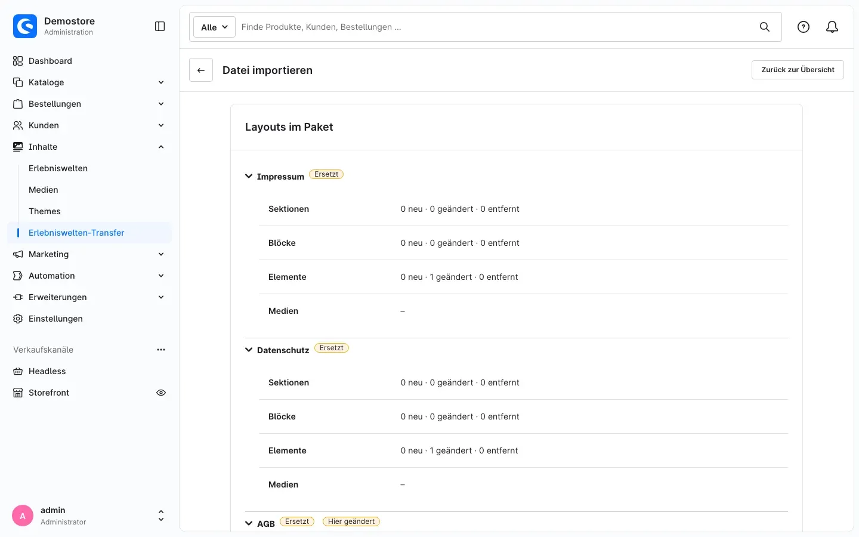Screen dimensions: 859x537
Task: Open the admin user menu chevron
Action: click(x=161, y=516)
